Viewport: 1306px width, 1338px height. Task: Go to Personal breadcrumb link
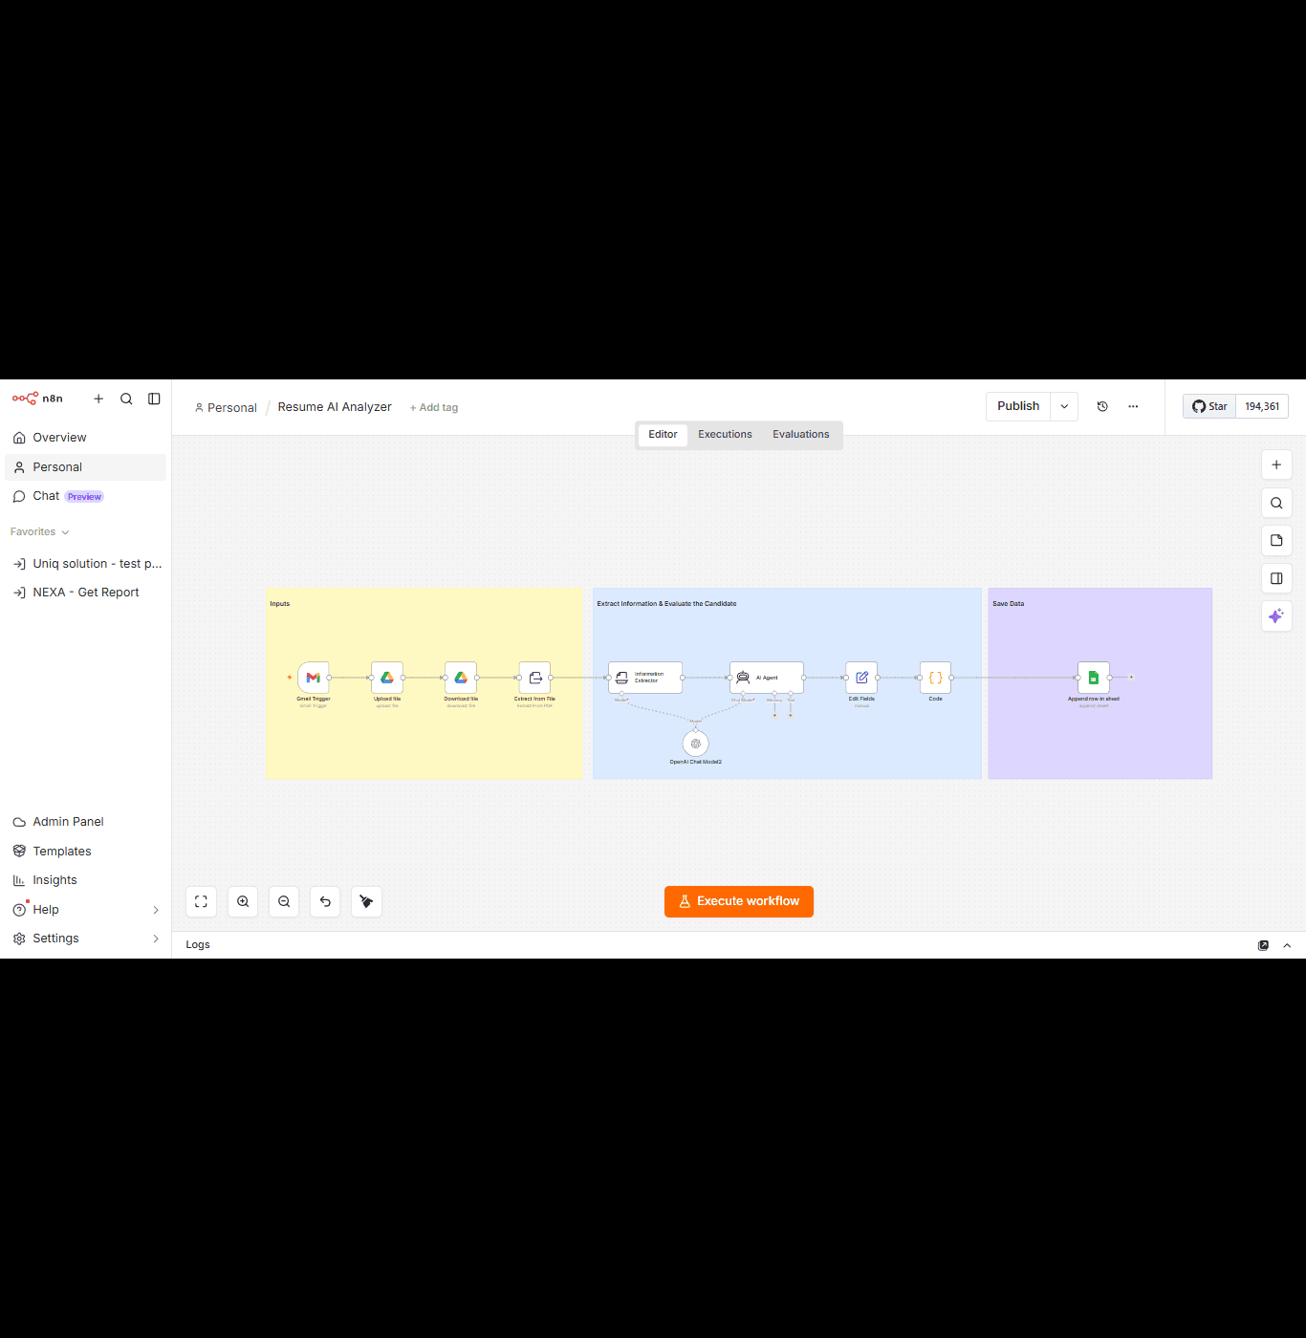[x=226, y=407]
